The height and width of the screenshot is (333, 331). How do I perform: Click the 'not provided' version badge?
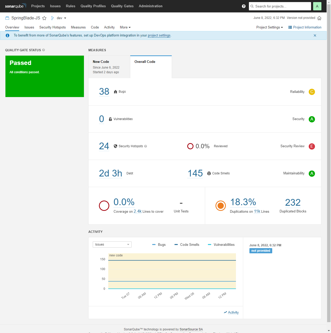click(261, 251)
